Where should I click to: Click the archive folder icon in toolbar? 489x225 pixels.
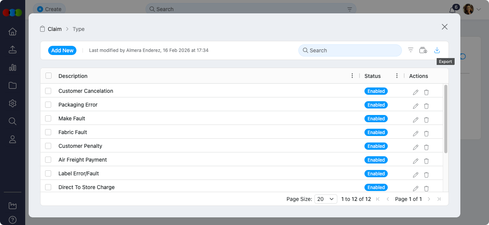click(423, 50)
